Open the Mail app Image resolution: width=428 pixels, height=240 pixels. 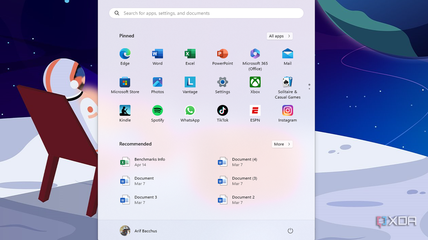(x=287, y=57)
